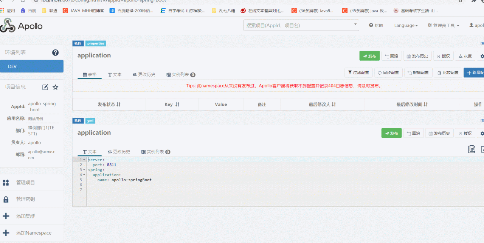Open 发布历史 for yml namespace
484x243 pixels.
tap(439, 133)
